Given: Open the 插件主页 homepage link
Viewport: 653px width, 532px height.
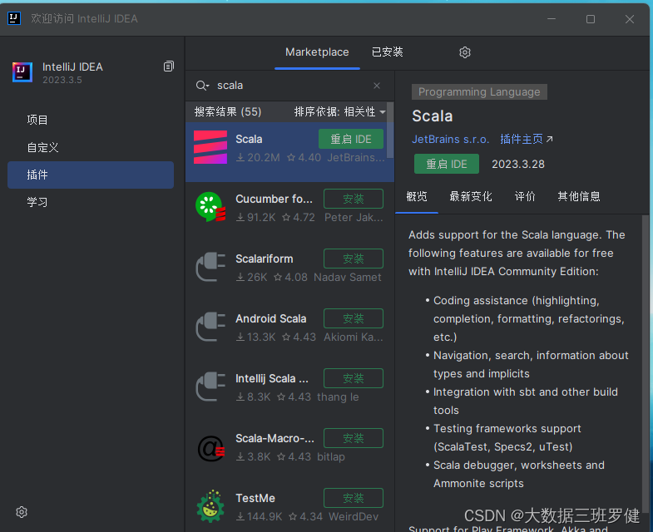Looking at the screenshot, I should [x=527, y=140].
